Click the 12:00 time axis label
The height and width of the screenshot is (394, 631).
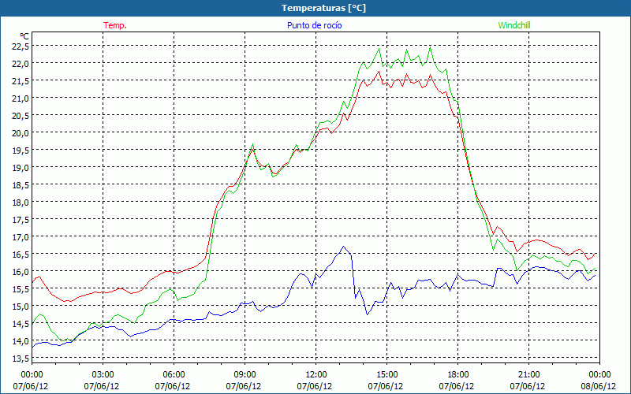[x=316, y=375]
